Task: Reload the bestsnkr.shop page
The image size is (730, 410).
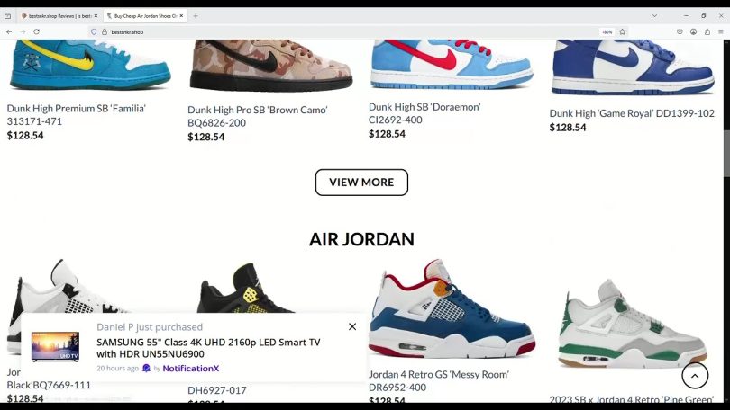Action: point(36,32)
